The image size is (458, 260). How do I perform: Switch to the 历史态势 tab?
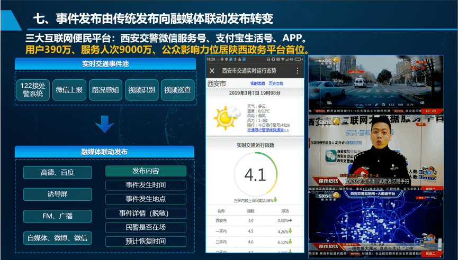(x=275, y=83)
